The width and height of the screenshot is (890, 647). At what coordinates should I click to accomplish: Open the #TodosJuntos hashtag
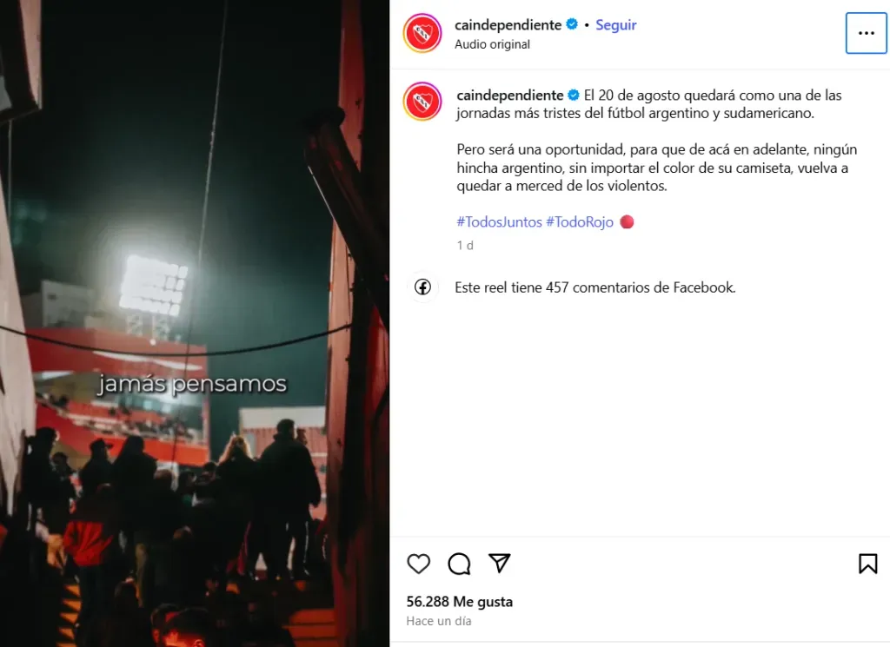point(500,221)
